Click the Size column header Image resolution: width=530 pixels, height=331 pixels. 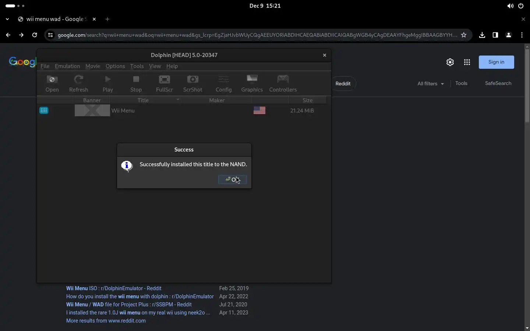(307, 100)
